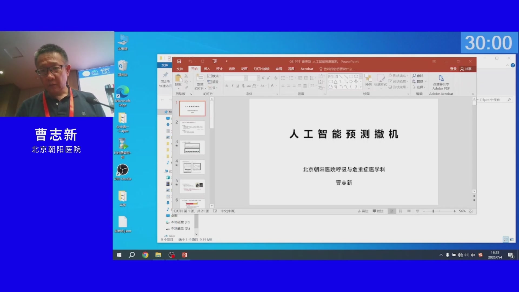Click the Chrome icon in taskbar
519x292 pixels.
pyautogui.click(x=145, y=255)
